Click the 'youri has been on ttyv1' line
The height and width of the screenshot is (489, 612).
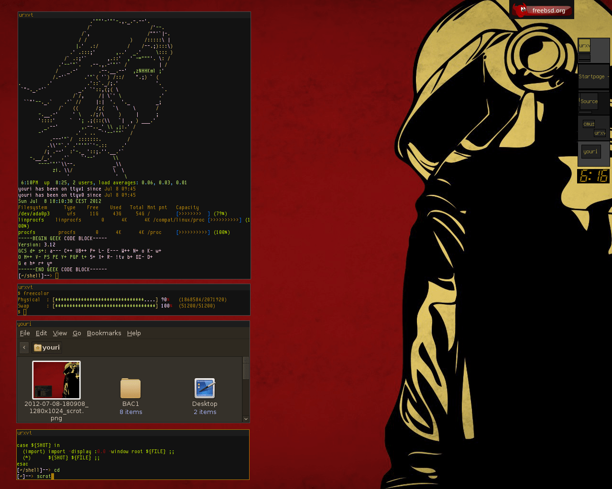tap(77, 189)
